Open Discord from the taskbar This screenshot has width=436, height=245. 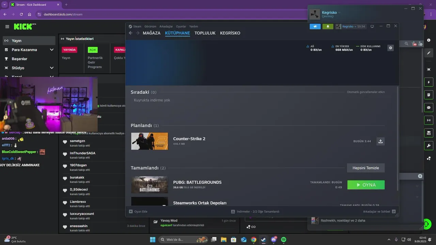tap(274, 240)
